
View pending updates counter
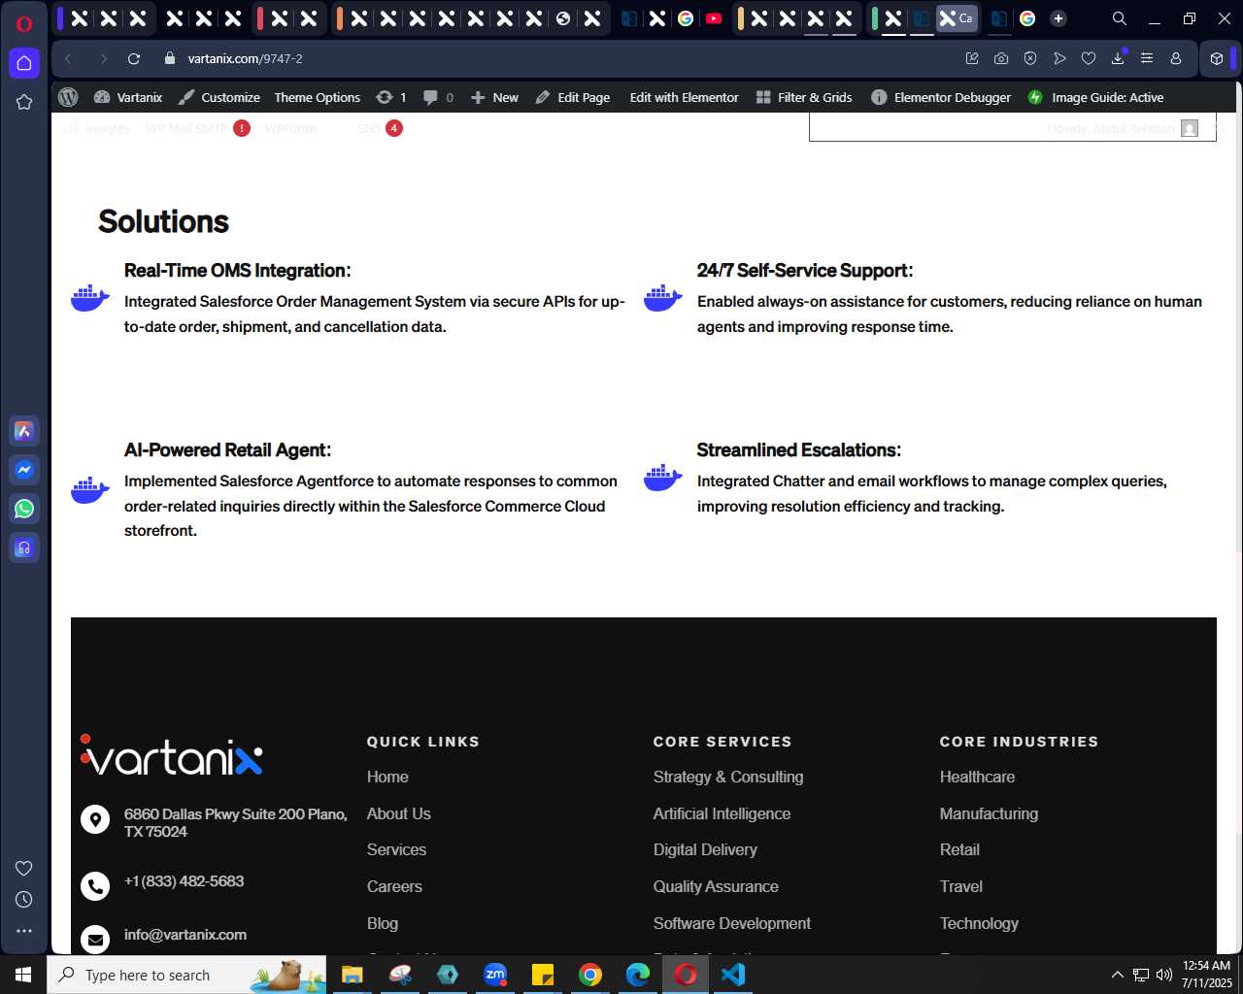(x=391, y=97)
